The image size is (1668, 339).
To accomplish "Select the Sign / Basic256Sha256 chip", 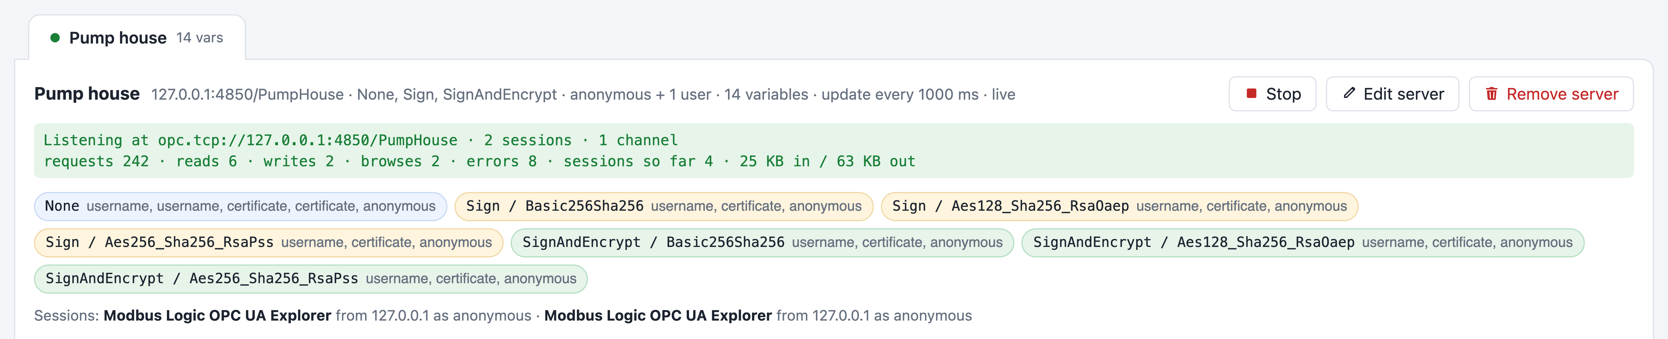I will coord(664,207).
